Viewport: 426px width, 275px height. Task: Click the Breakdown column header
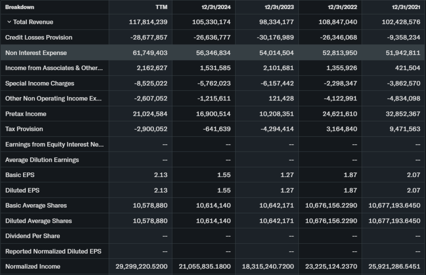click(x=20, y=7)
